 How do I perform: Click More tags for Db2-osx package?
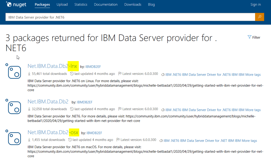[x=249, y=141]
